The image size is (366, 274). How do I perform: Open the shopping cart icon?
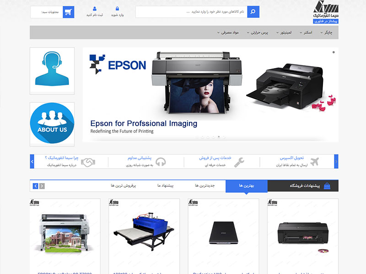68,12
